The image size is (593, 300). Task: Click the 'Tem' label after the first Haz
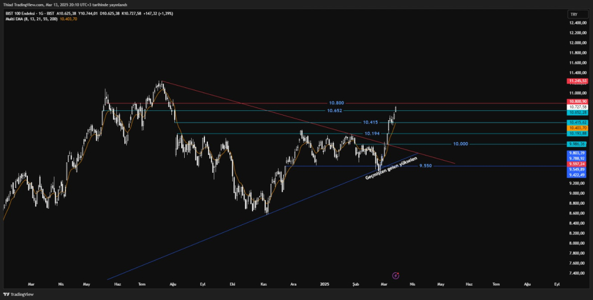pyautogui.click(x=142, y=283)
